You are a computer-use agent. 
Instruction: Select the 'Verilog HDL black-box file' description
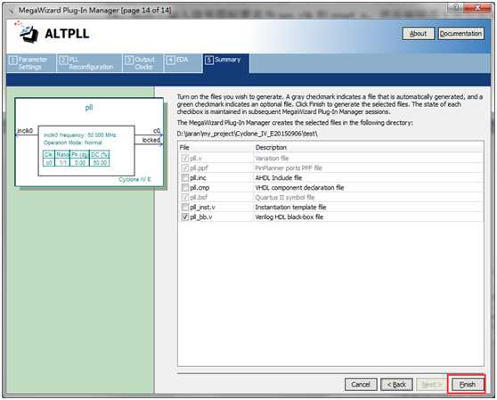tap(289, 217)
